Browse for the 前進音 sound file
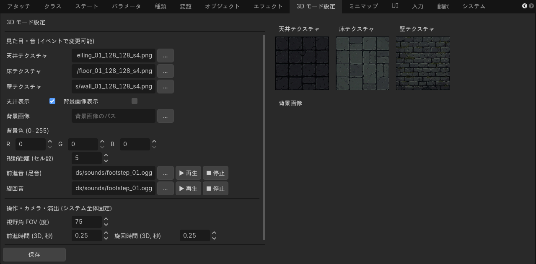The image size is (536, 264). coord(166,173)
